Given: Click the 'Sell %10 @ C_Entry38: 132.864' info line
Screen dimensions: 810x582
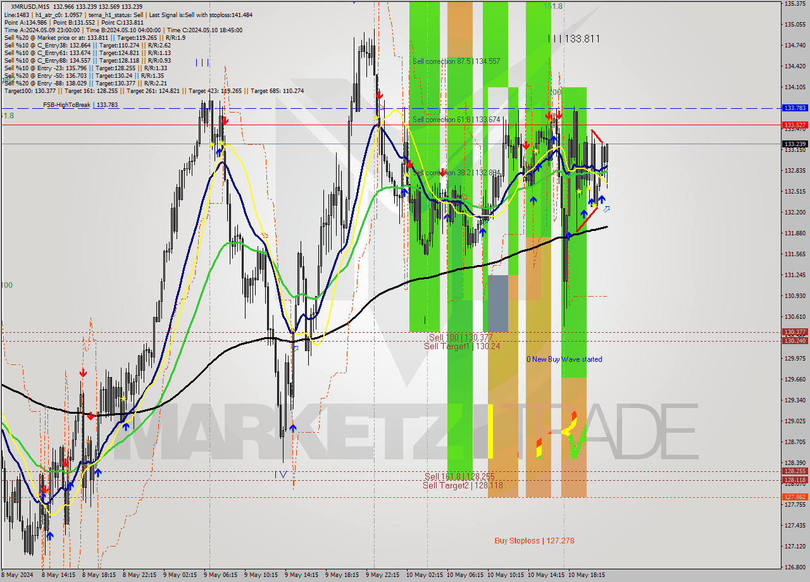Looking at the screenshot, I should pos(87,45).
